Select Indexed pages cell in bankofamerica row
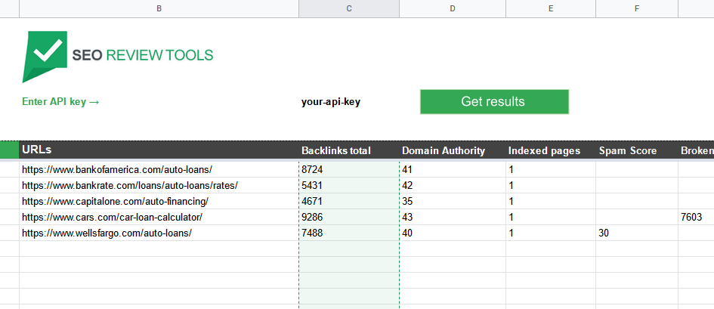Image resolution: width=714 pixels, height=309 pixels. pos(551,170)
